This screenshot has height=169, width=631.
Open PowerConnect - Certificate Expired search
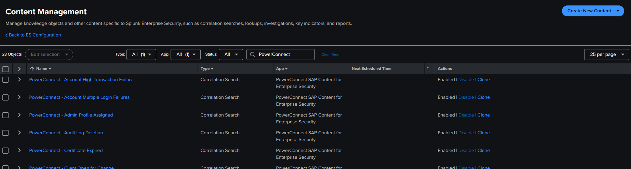[x=66, y=151]
